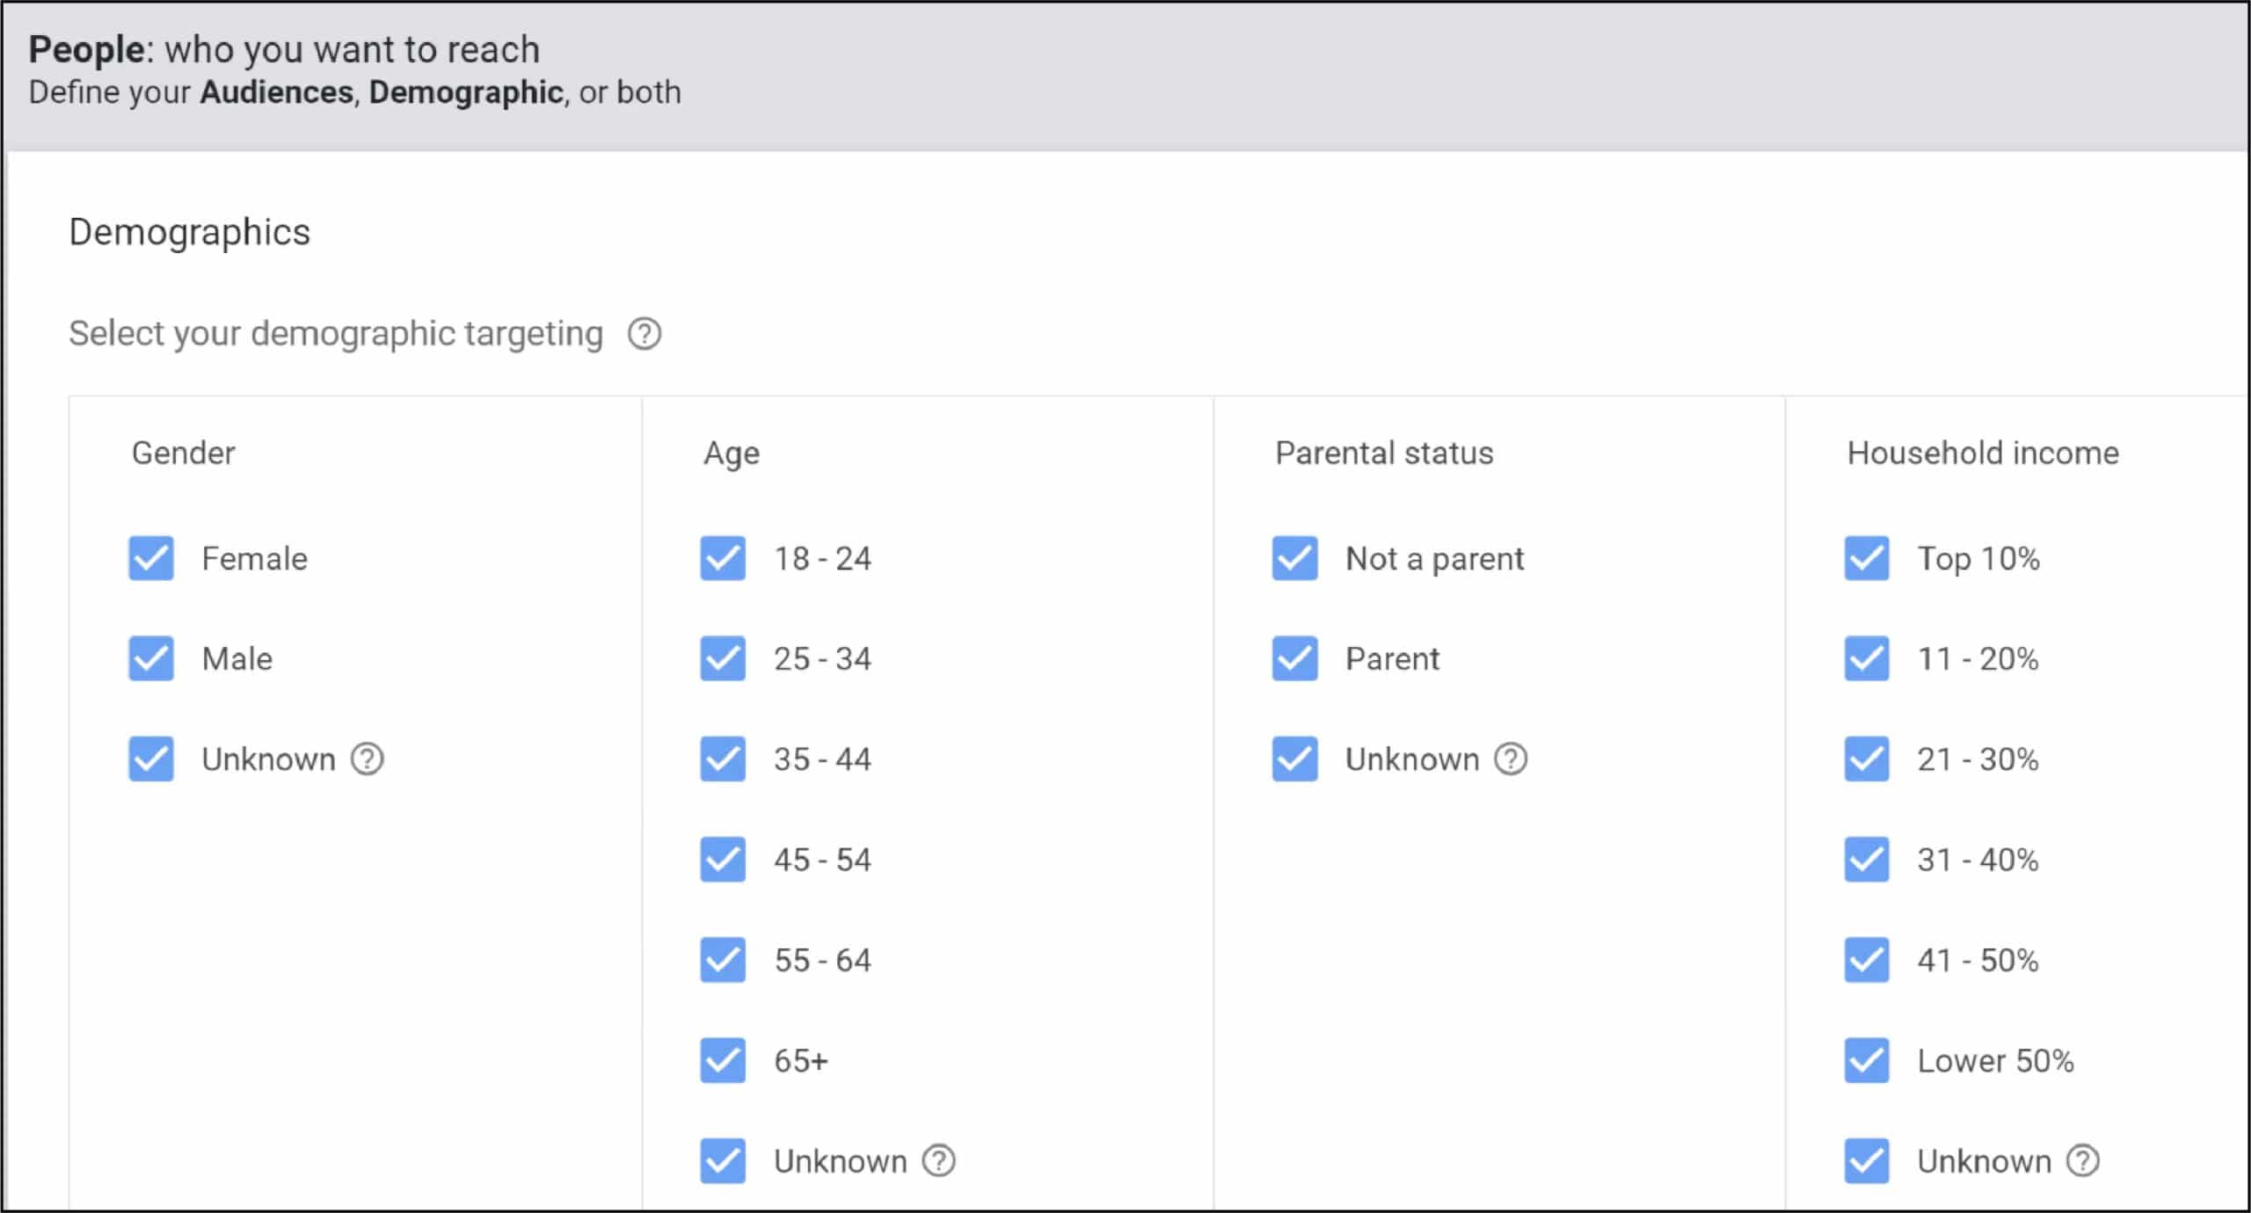
Task: Toggle the Unknown gender checkbox
Action: (x=151, y=759)
